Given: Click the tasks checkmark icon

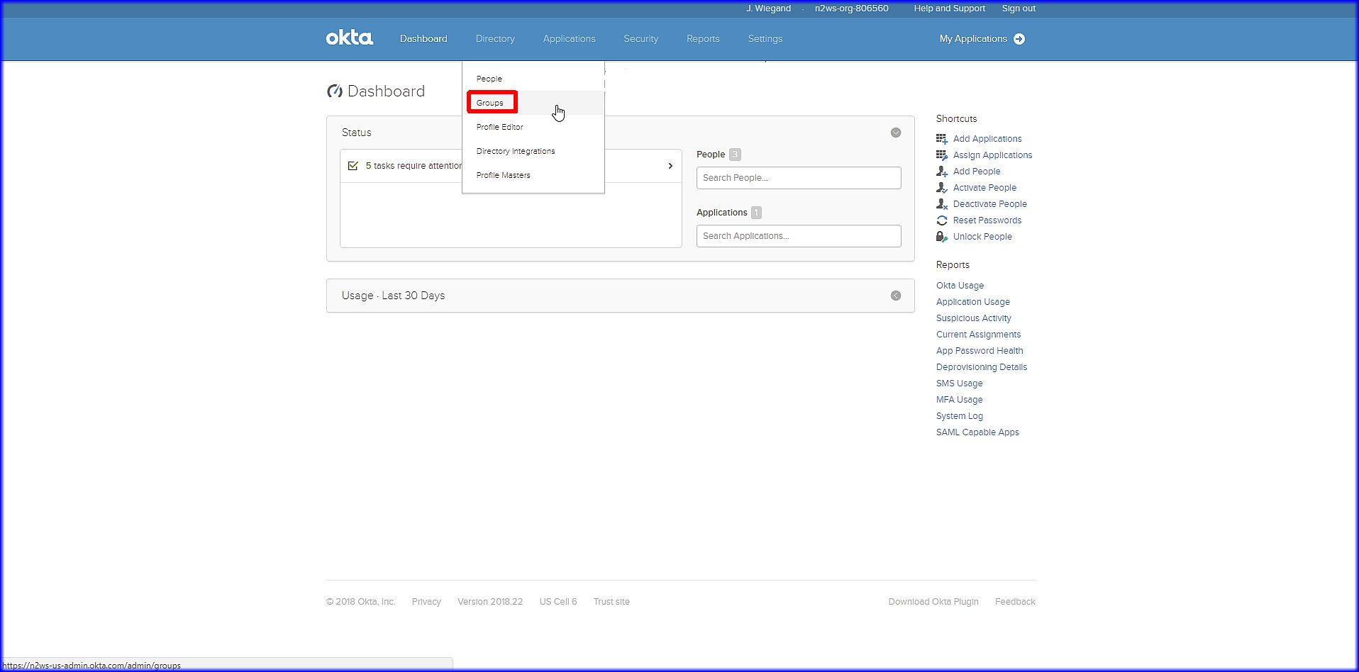Looking at the screenshot, I should click(x=353, y=166).
